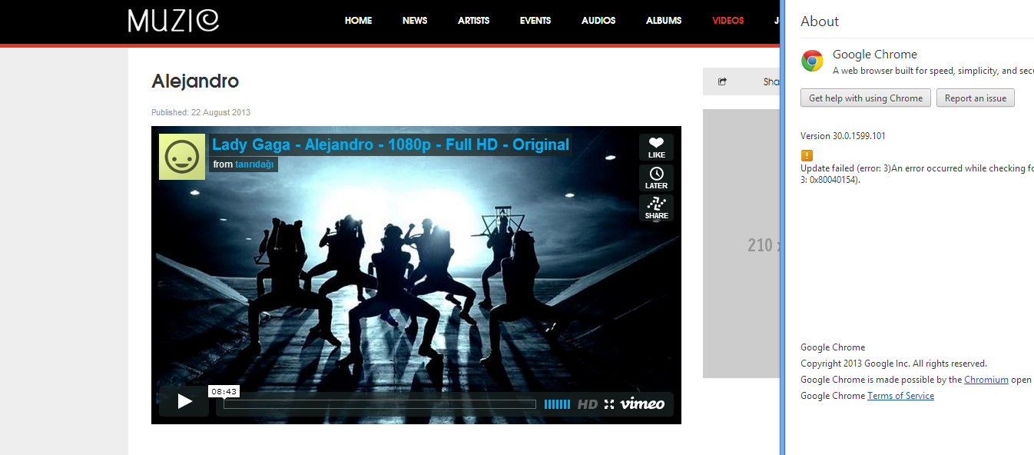Click Copyright 2013 Google Inc. text
The width and height of the screenshot is (1034, 455).
893,364
